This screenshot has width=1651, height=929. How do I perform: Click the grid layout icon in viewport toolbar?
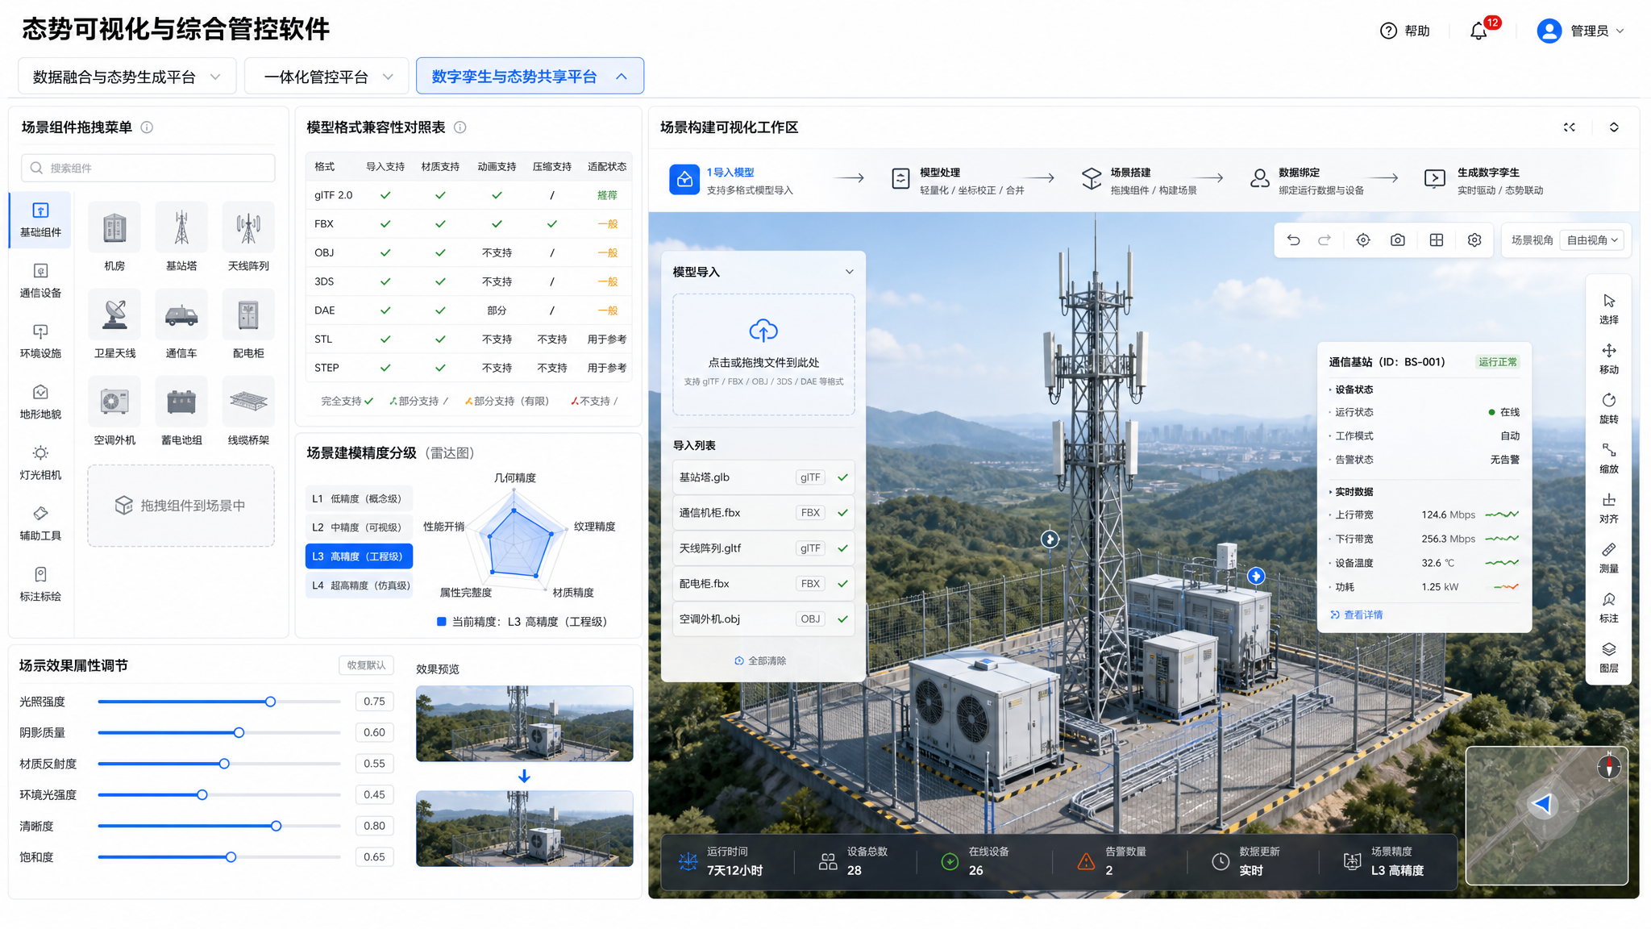[1437, 240]
